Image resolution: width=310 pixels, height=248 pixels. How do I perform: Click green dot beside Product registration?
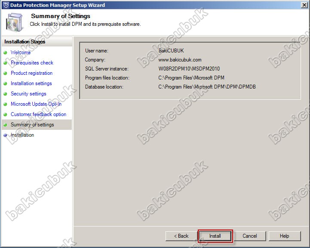click(x=5, y=73)
